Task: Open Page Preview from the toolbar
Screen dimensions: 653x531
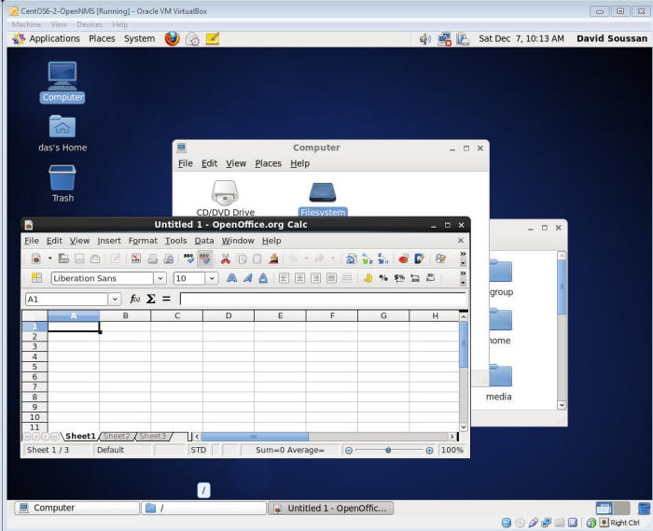Action: pos(168,259)
